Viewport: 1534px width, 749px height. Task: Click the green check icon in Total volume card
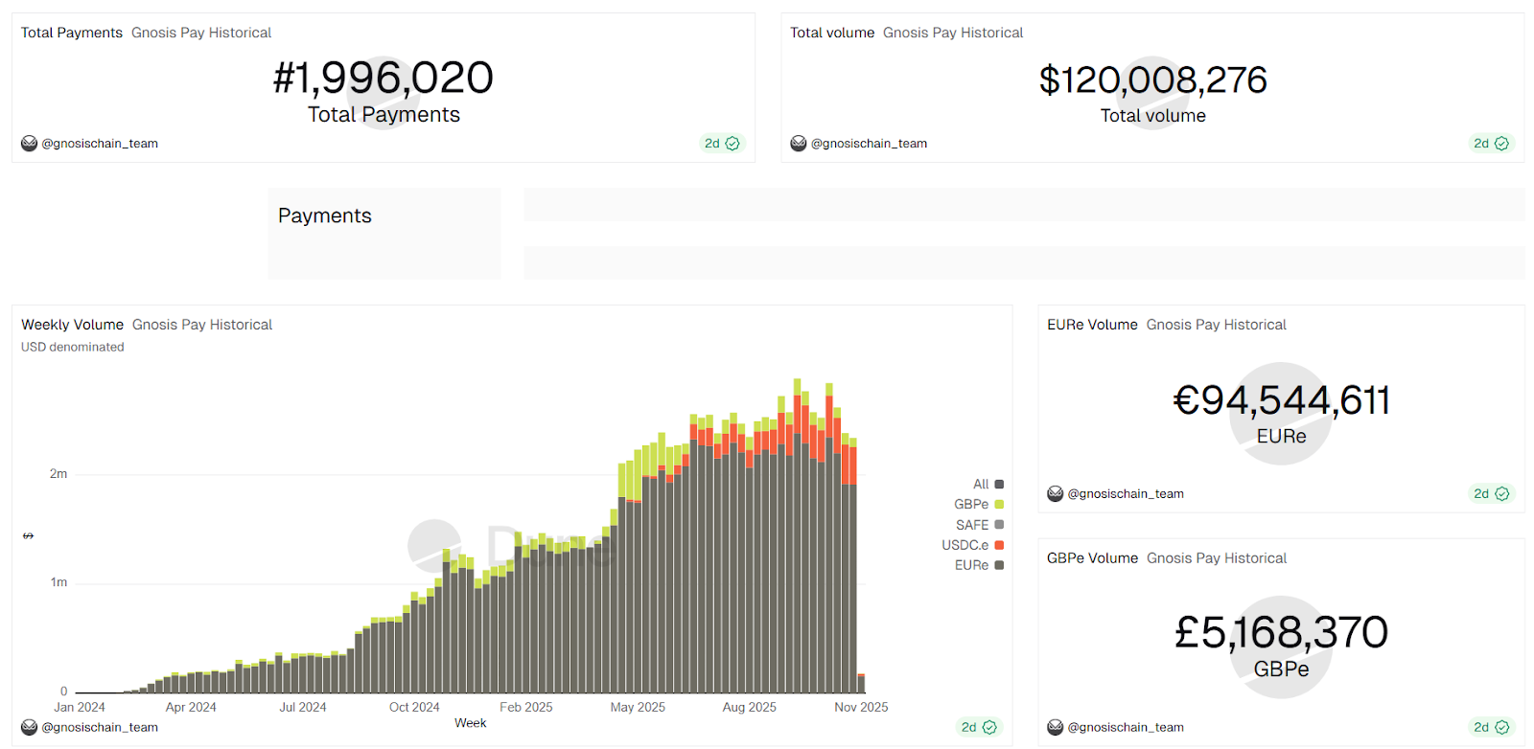click(1501, 144)
